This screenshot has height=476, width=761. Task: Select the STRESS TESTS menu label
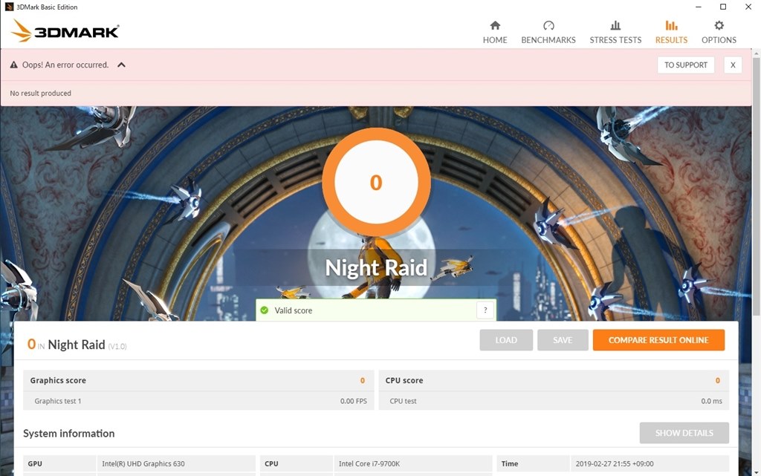(x=615, y=40)
